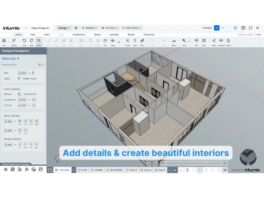Screen dimensions: 264x198
Task: Open the Select Room dropdown
Action: pyautogui.click(x=131, y=28)
